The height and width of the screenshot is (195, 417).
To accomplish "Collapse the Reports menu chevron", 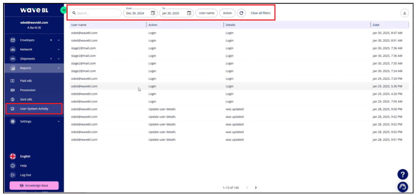I will pyautogui.click(x=59, y=68).
